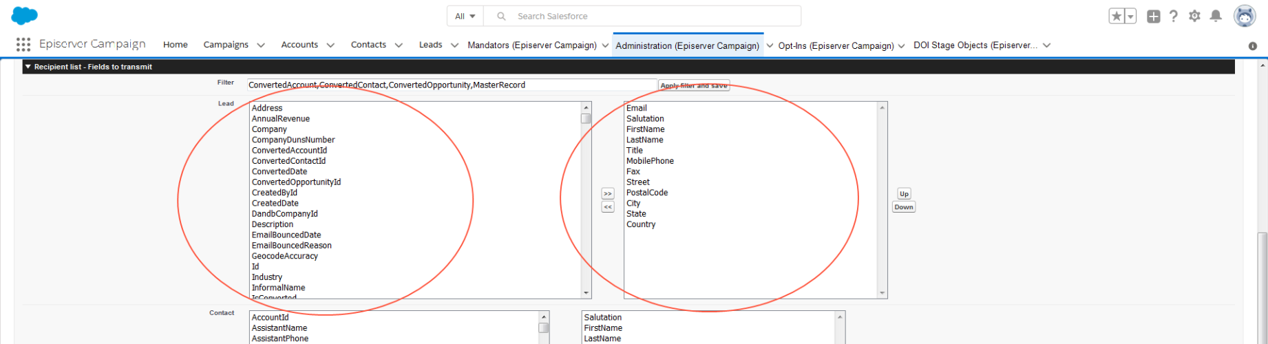Open the Mandators (Episerver Campaign) tab
1268x344 pixels.
(531, 45)
